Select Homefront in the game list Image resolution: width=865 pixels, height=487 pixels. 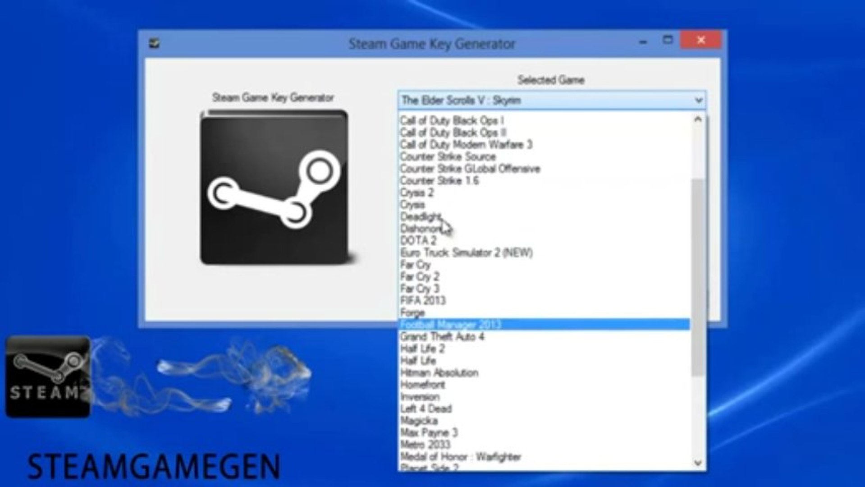click(x=423, y=385)
